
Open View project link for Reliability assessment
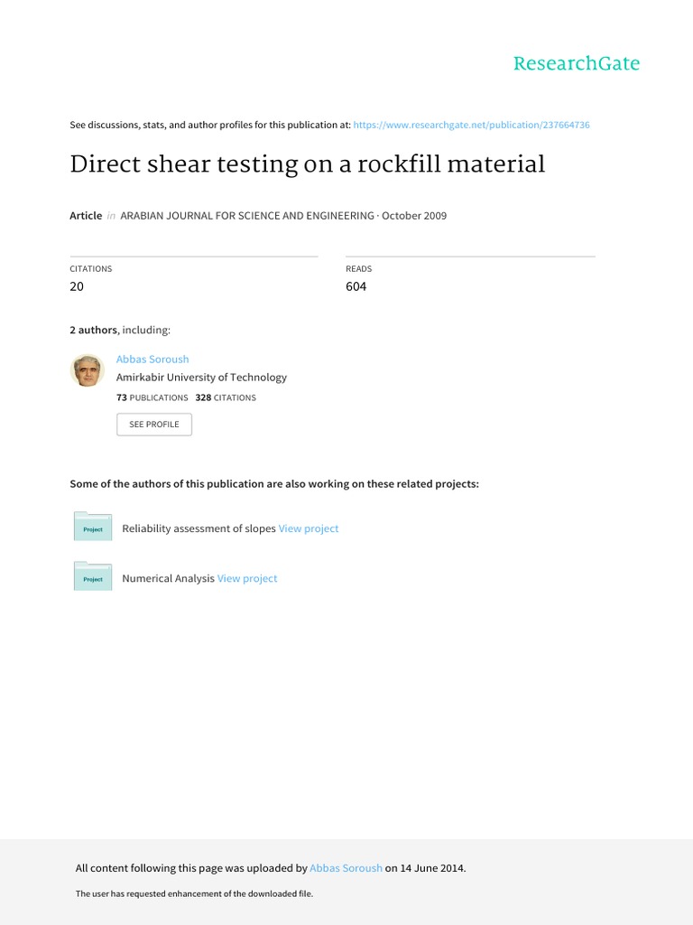point(309,528)
